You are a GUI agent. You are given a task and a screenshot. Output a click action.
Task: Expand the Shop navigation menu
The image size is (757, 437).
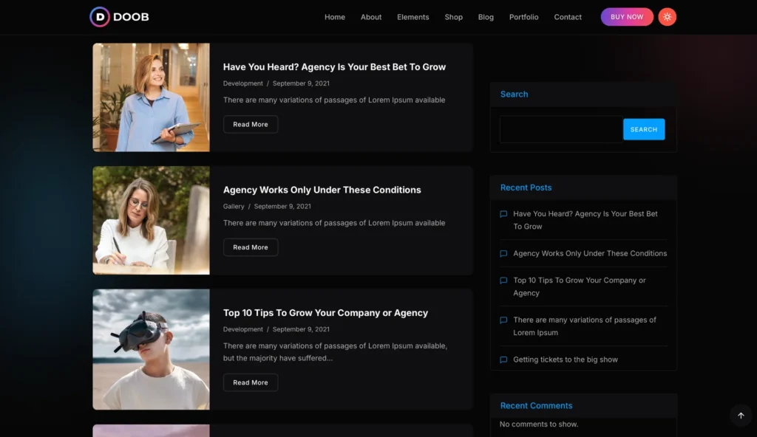point(453,17)
